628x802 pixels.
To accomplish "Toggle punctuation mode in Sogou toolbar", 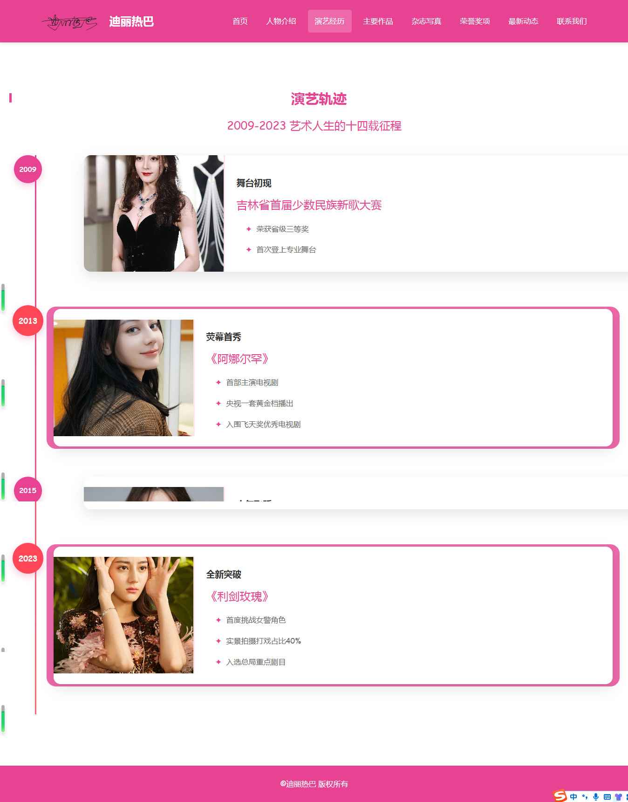I will (x=585, y=796).
